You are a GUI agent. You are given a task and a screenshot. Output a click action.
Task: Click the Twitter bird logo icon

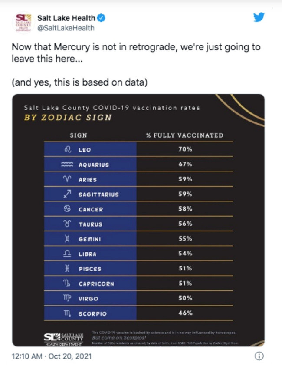(x=259, y=18)
